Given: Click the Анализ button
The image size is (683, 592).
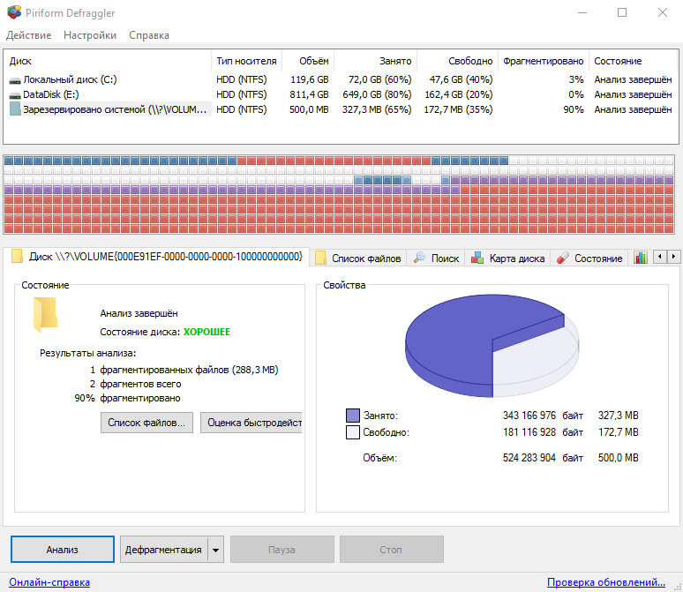Looking at the screenshot, I should (x=63, y=550).
